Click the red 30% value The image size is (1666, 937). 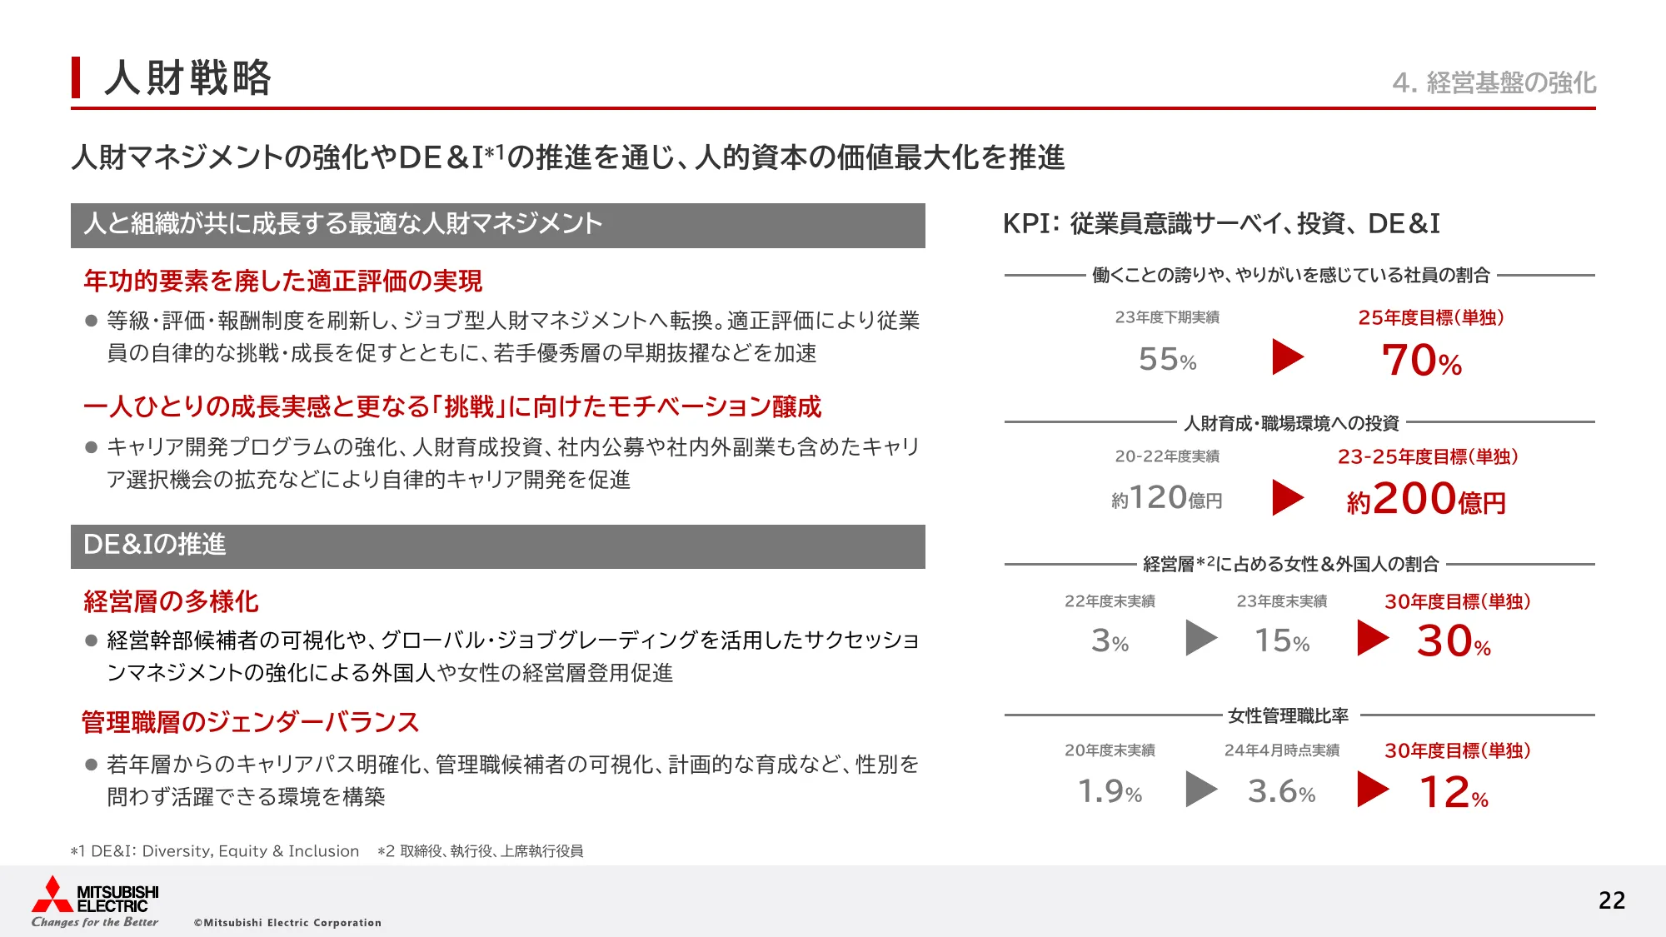click(x=1454, y=641)
